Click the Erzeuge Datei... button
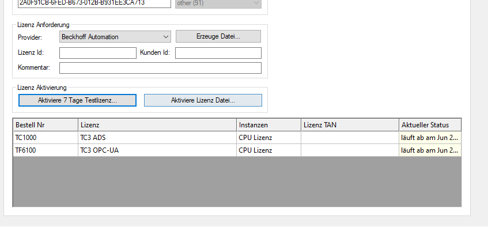 point(218,36)
